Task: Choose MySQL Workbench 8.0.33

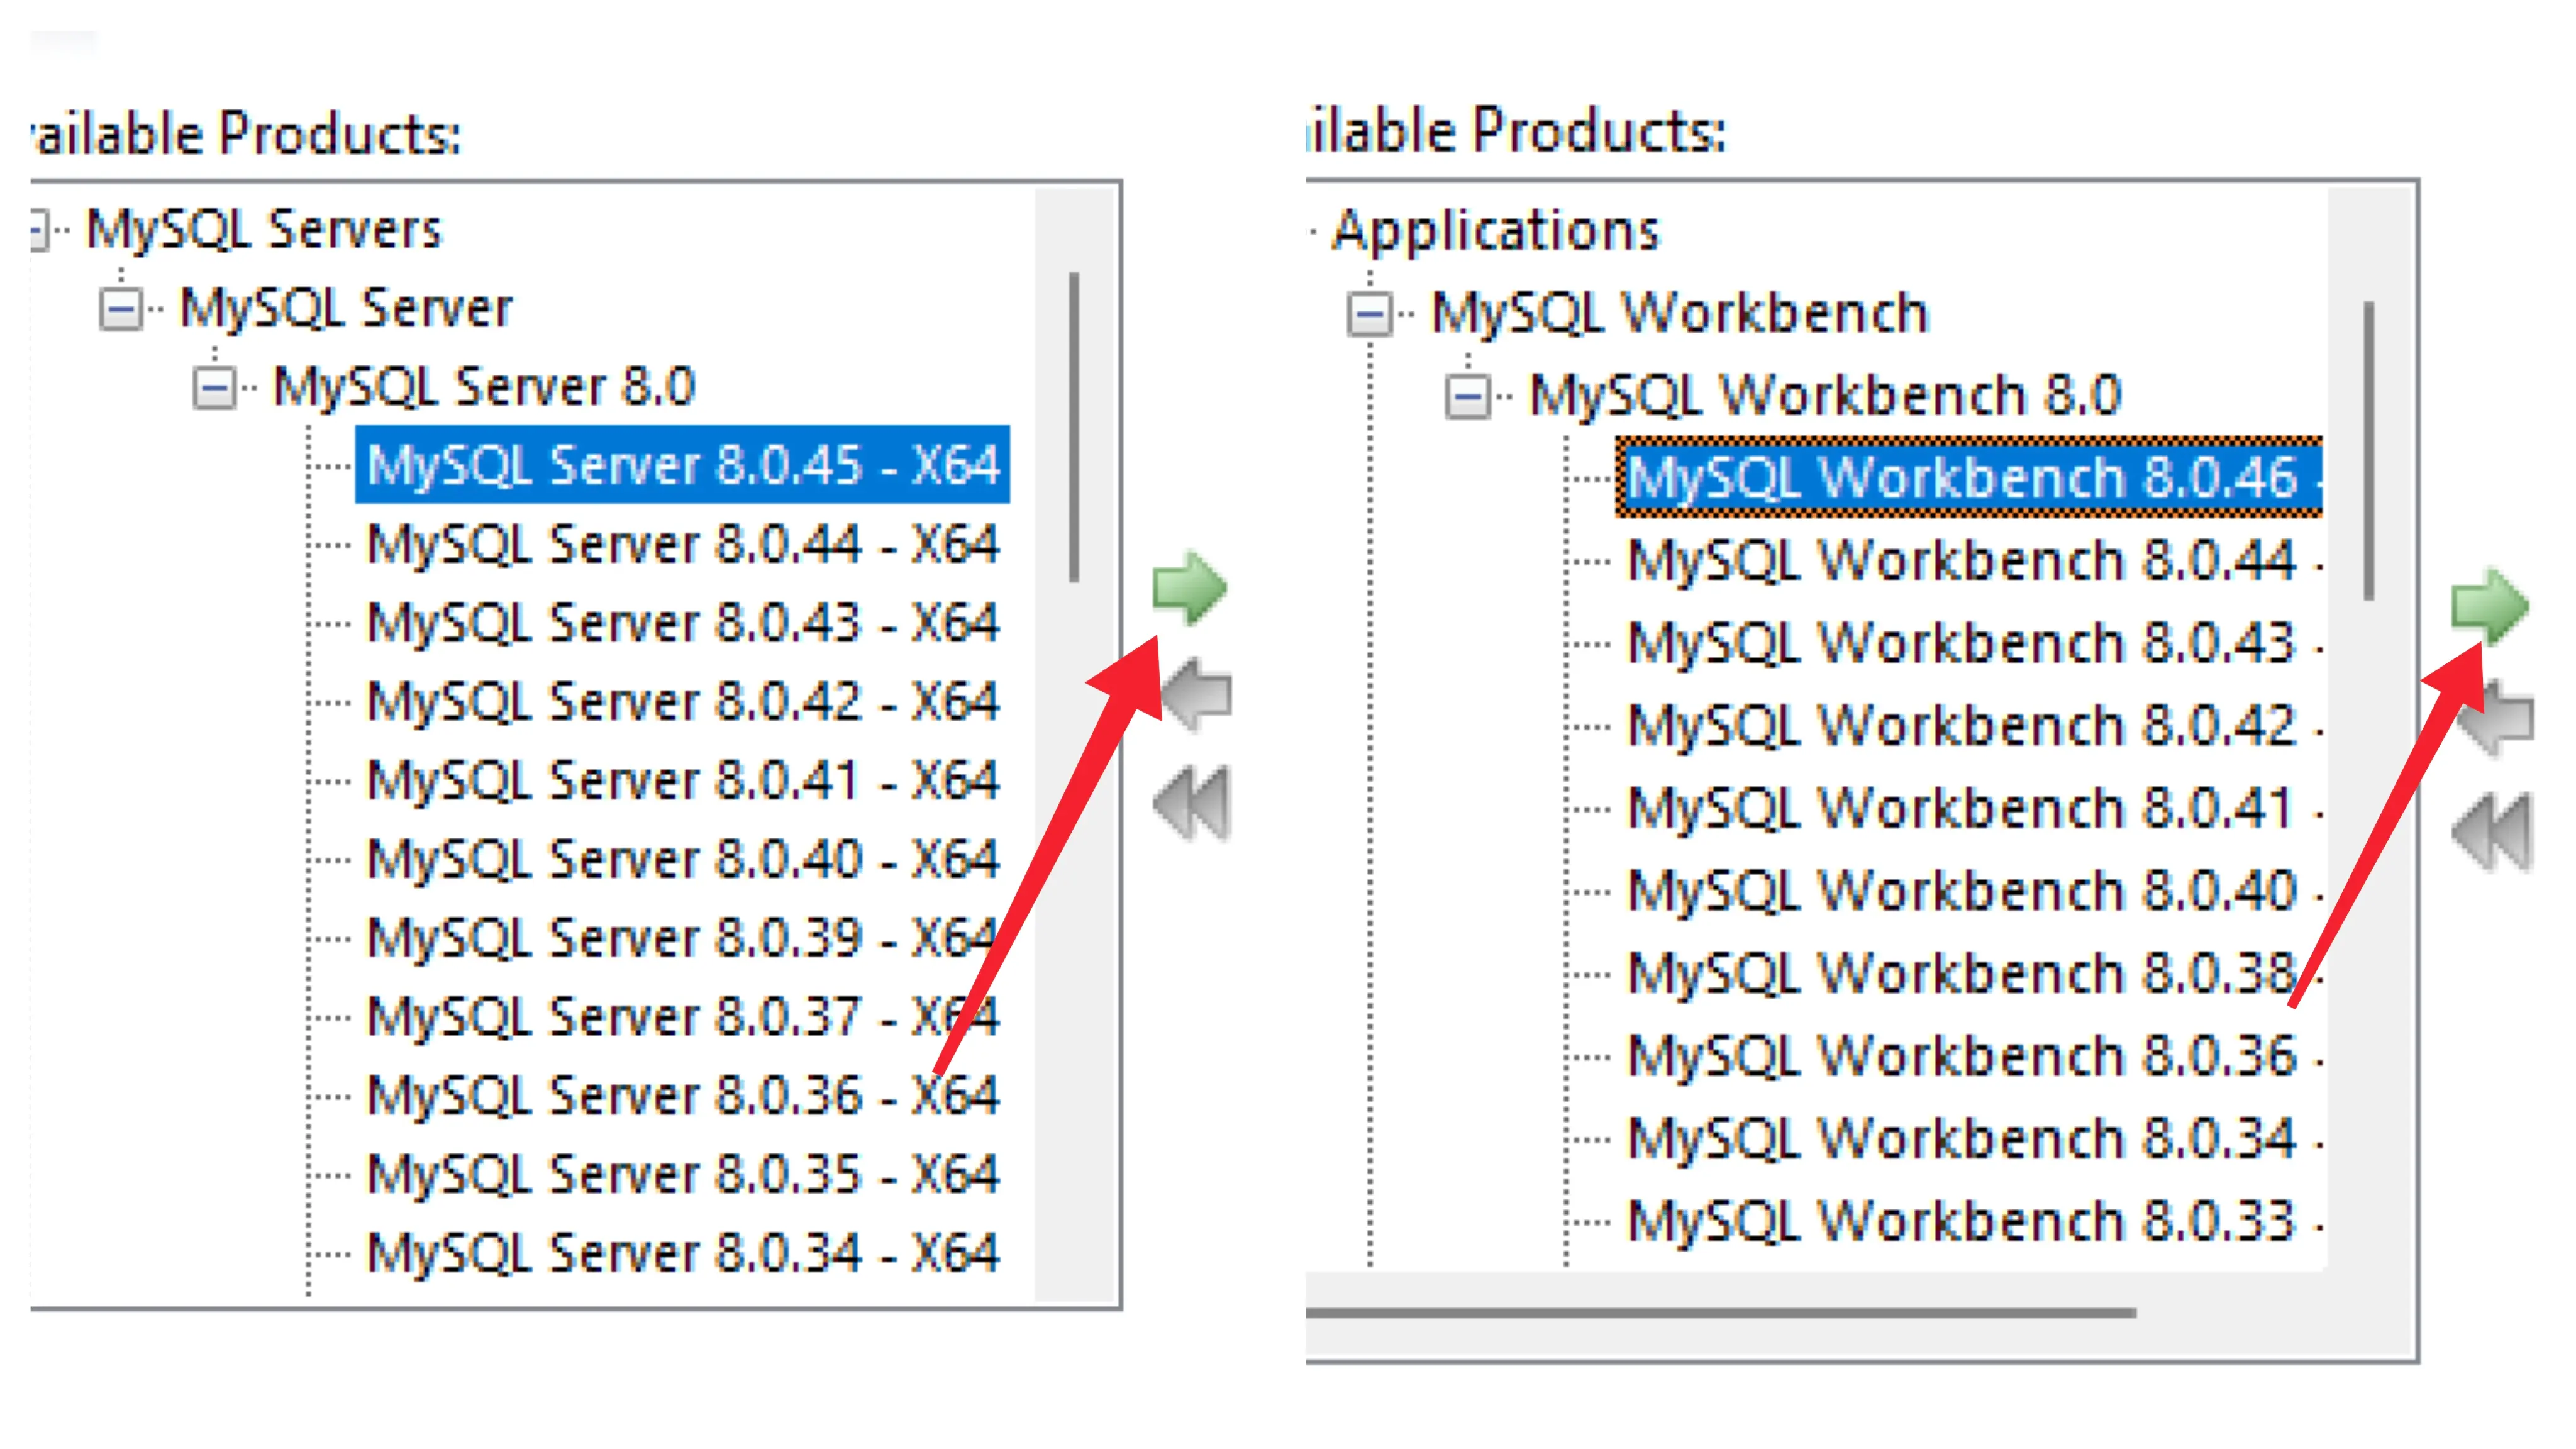Action: [x=1974, y=1222]
